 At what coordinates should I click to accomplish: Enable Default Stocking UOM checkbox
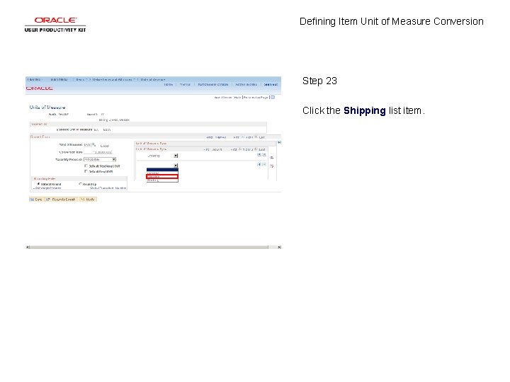[86, 166]
